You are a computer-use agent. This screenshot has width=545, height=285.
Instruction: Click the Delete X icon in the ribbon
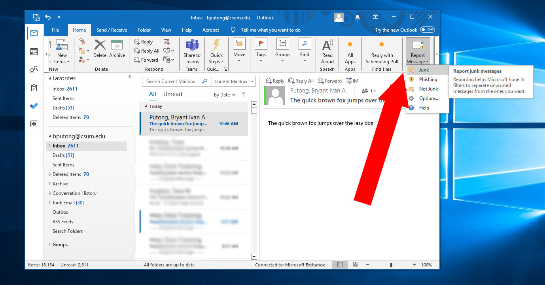[x=100, y=45]
